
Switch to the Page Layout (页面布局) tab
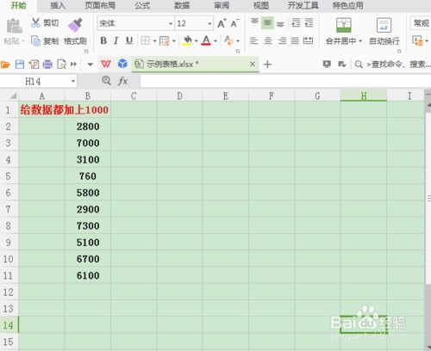point(100,5)
